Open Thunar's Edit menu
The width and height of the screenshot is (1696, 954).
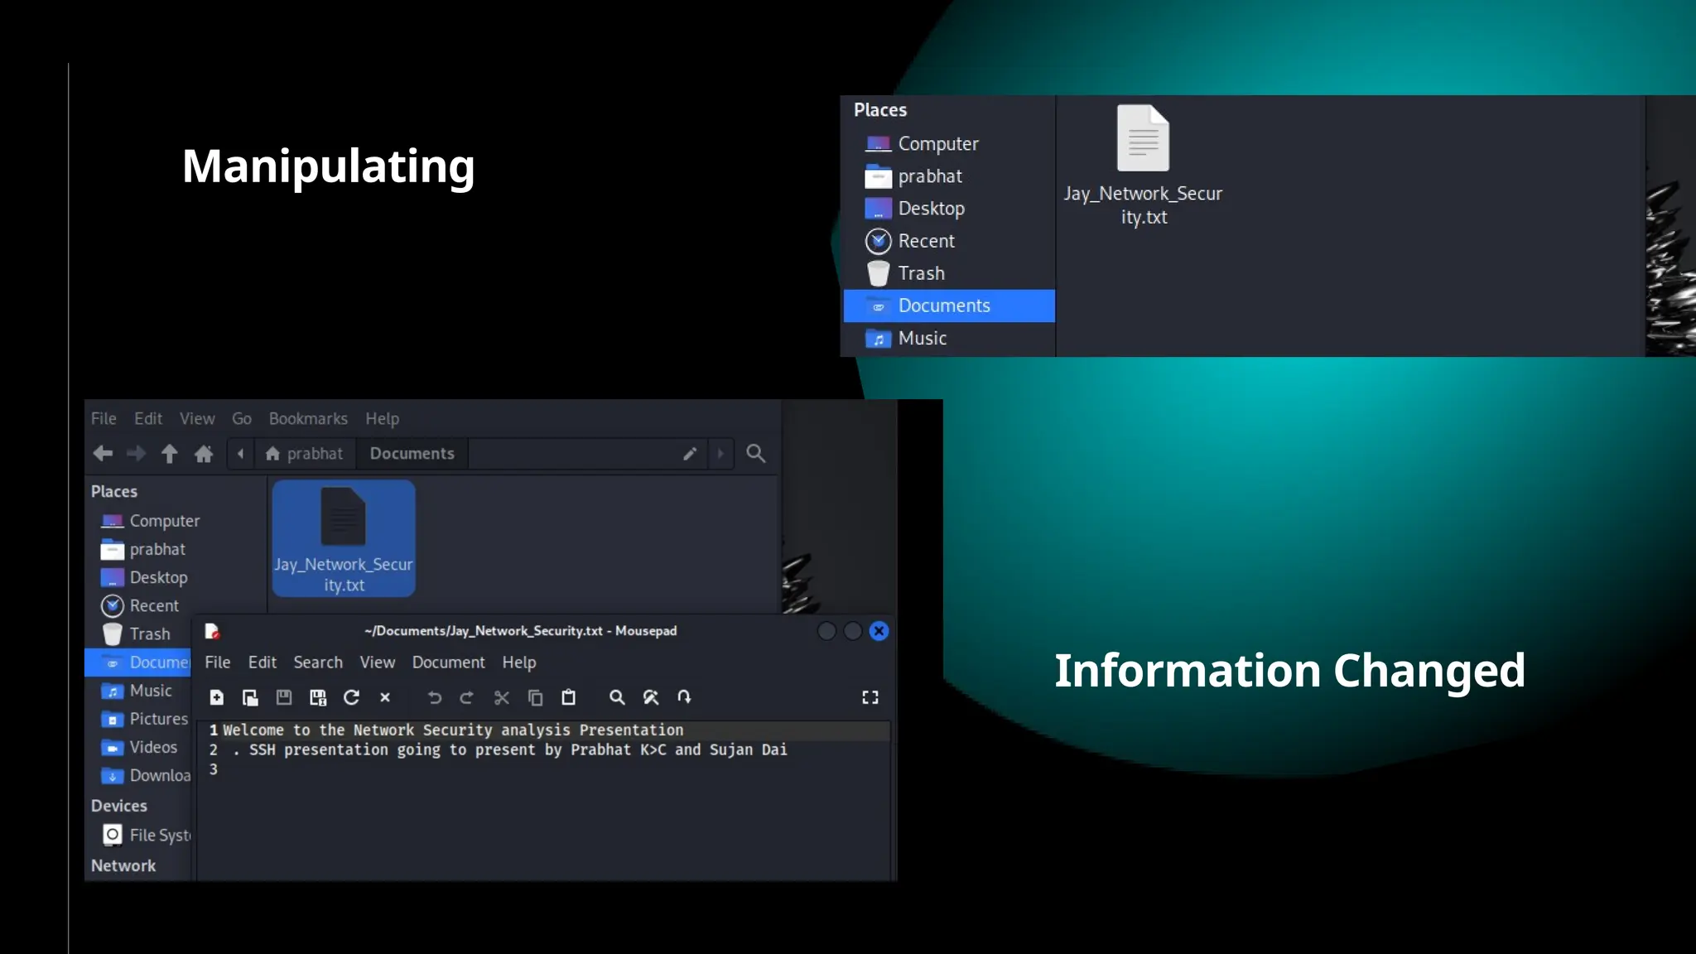point(148,418)
